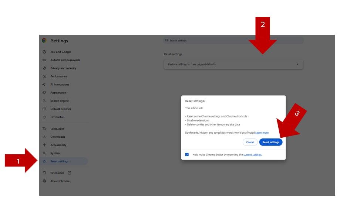
Task: Click the Reset settings section heading
Action: (173, 54)
